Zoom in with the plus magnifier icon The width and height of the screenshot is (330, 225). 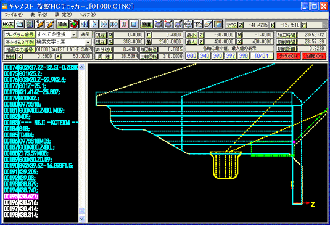[168, 24]
